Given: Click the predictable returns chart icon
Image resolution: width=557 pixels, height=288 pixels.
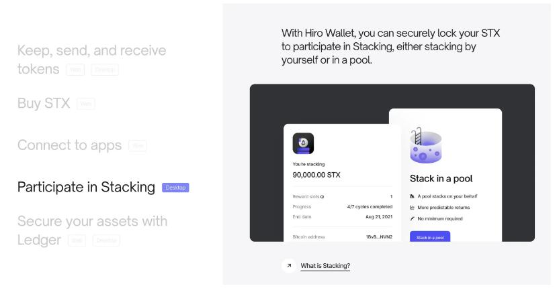Looking at the screenshot, I should pos(412,208).
